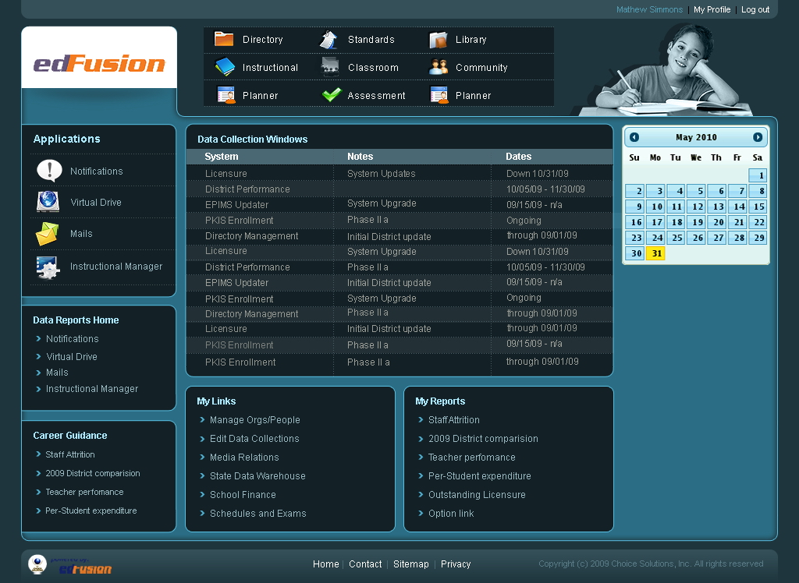Viewport: 799px width, 583px height.
Task: Open the Standards icon in top navigation
Action: click(x=328, y=40)
